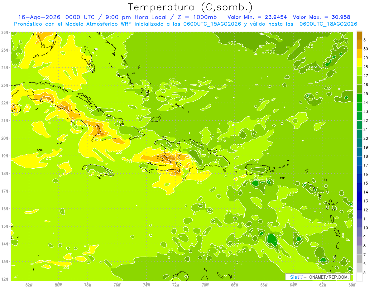The image size is (374, 289).
Task: Click the colorbar label "24"
Action: point(366,103)
